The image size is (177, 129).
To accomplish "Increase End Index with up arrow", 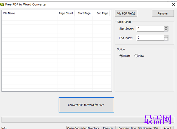I will point(166,37).
